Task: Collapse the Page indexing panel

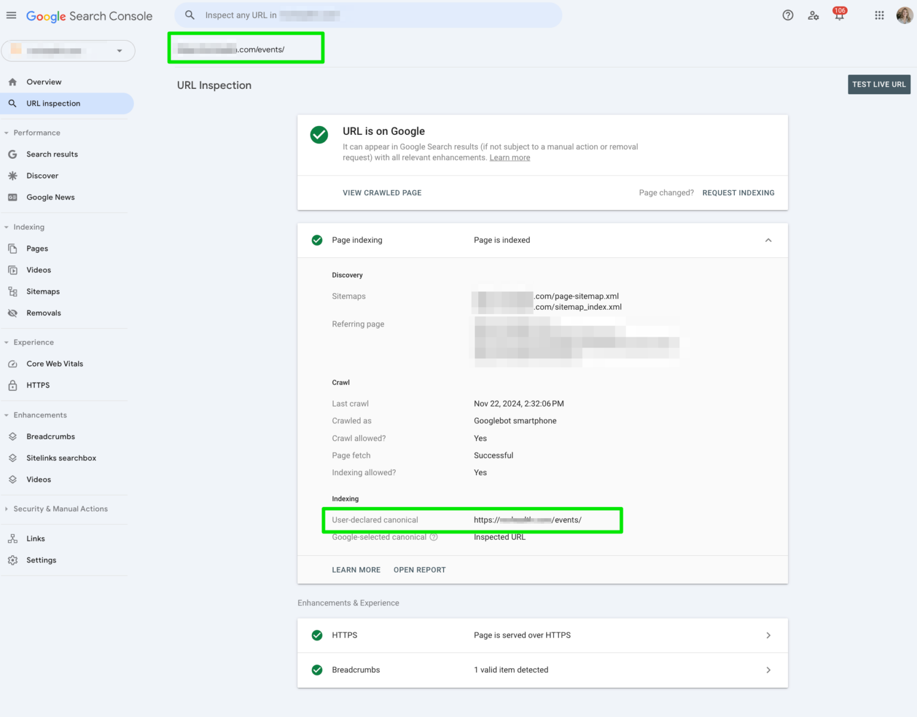Action: point(768,240)
